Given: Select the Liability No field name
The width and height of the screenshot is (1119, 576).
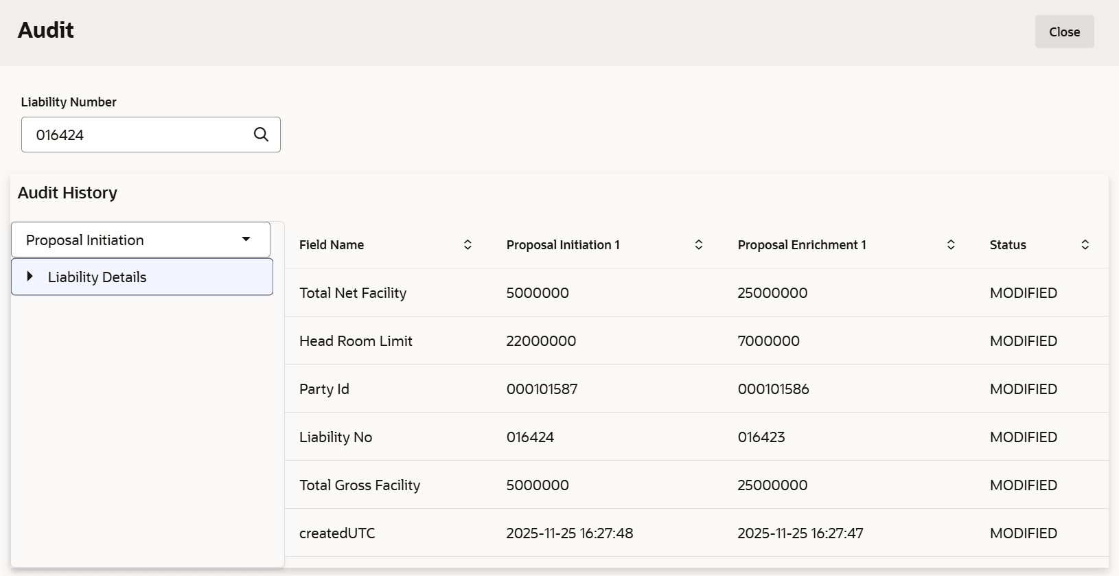Looking at the screenshot, I should pyautogui.click(x=336, y=437).
